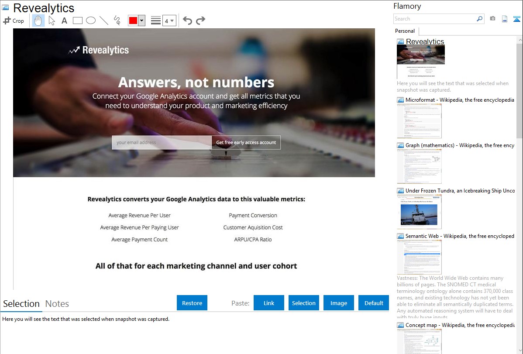Click the blue upload icon in Flamory header
The height and width of the screenshot is (354, 523).
(x=516, y=19)
